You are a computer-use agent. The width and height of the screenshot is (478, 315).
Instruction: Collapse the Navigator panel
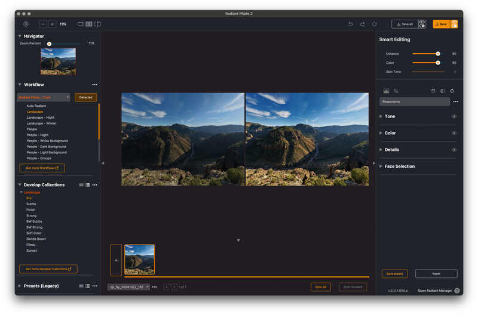tap(20, 36)
